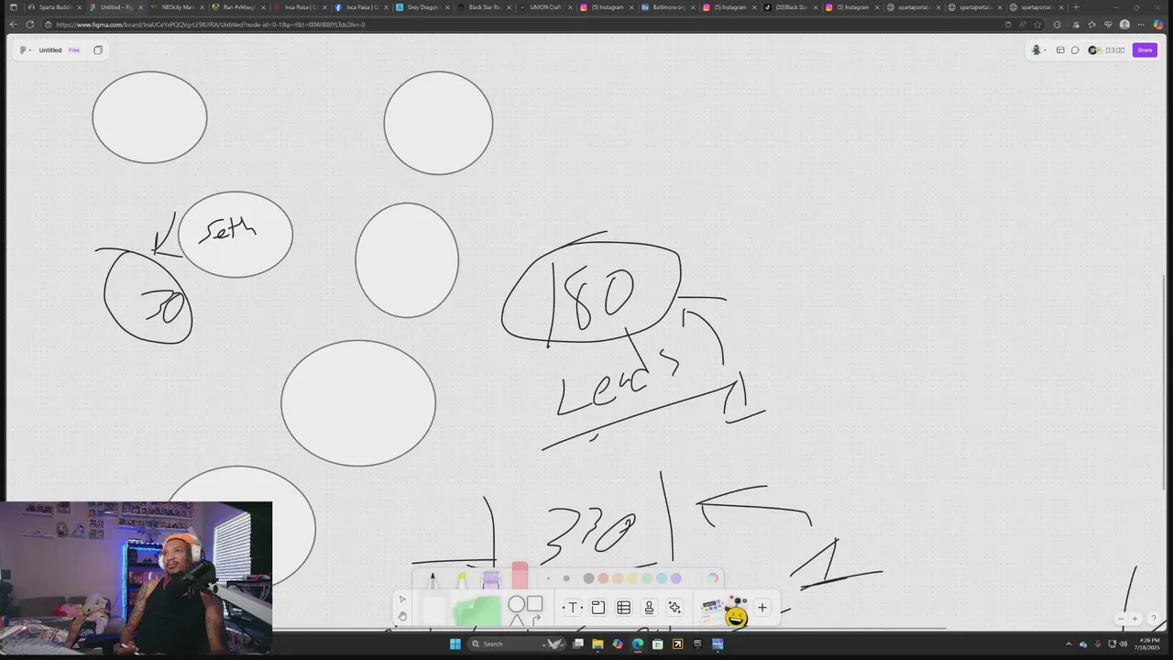Set thin stroke size
The width and height of the screenshot is (1173, 660).
pyautogui.click(x=548, y=578)
